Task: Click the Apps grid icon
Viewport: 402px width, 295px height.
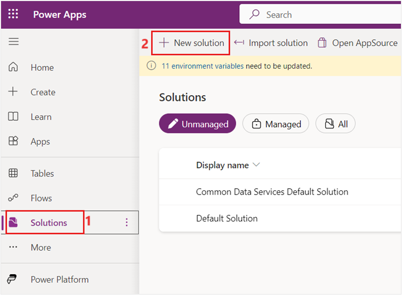Action: click(13, 141)
